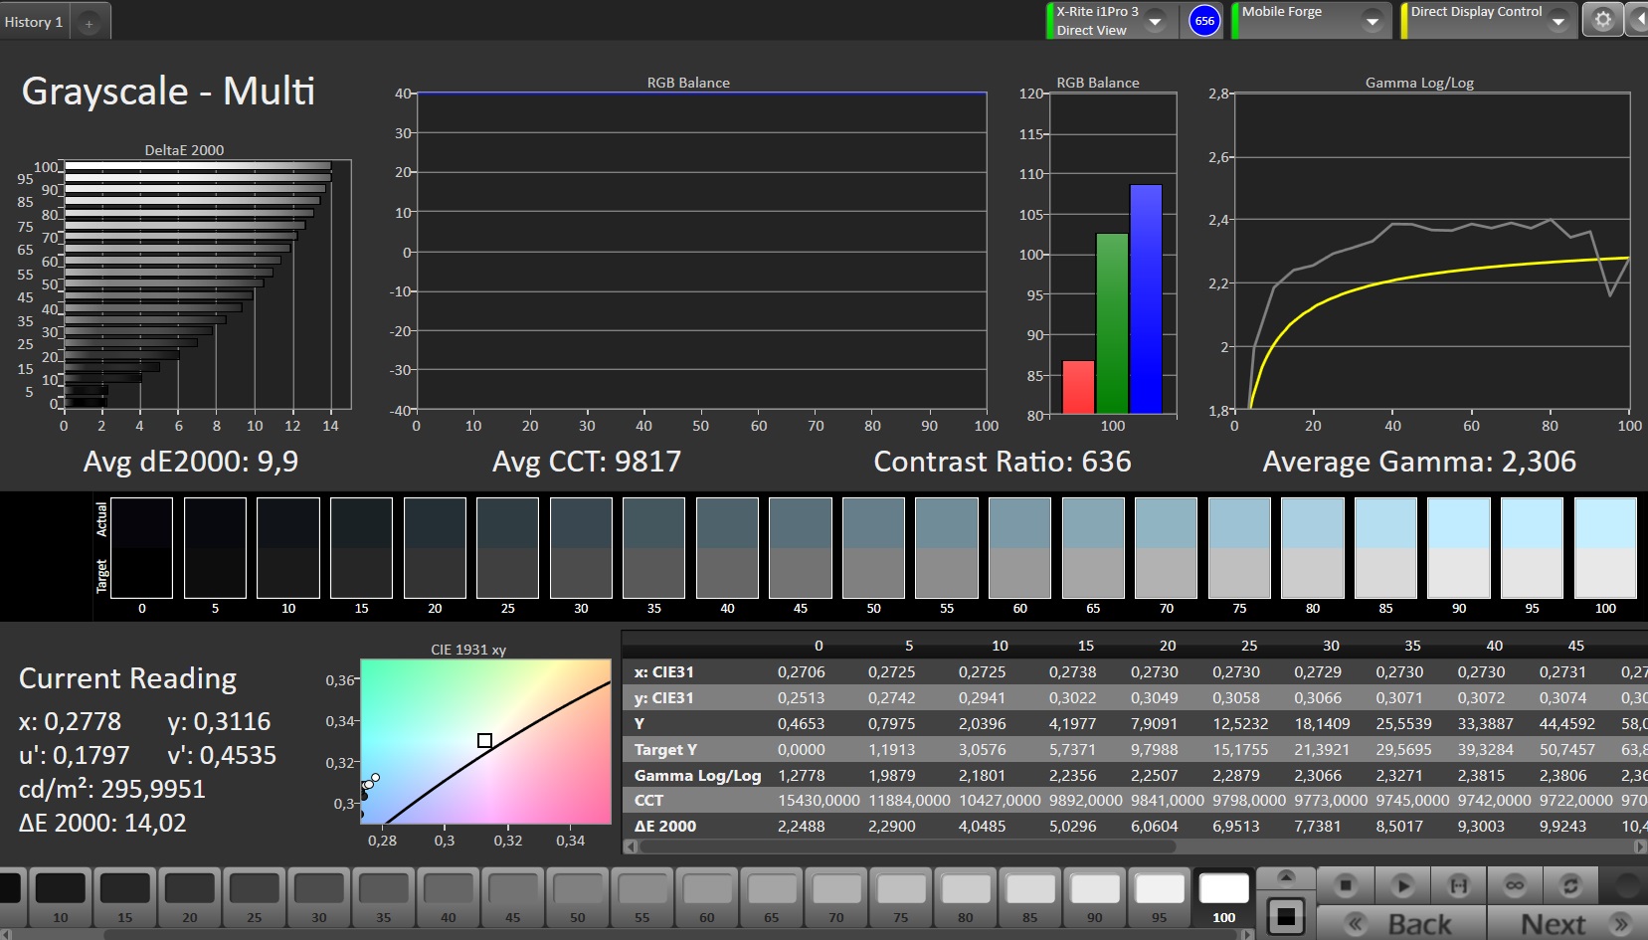Image resolution: width=1648 pixels, height=940 pixels.
Task: Collapse panel with left arrow icon
Action: [x=1638, y=20]
